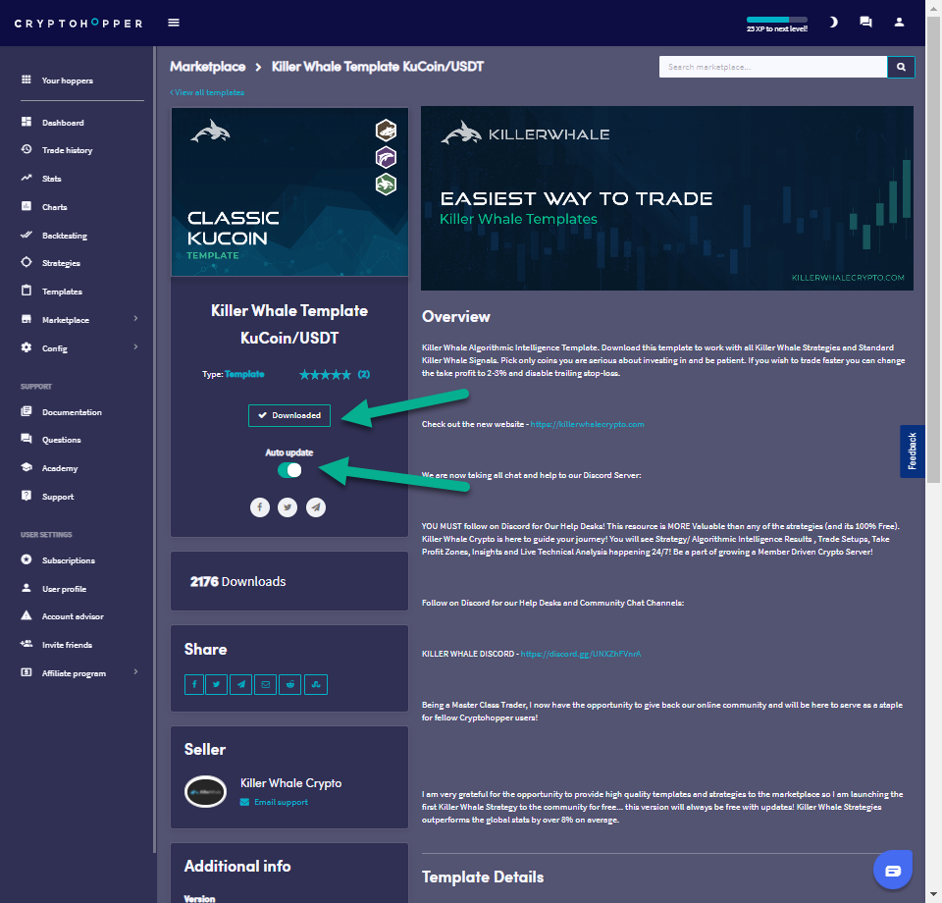942x903 pixels.
Task: Focus the Search marketplace input field
Action: coord(772,67)
